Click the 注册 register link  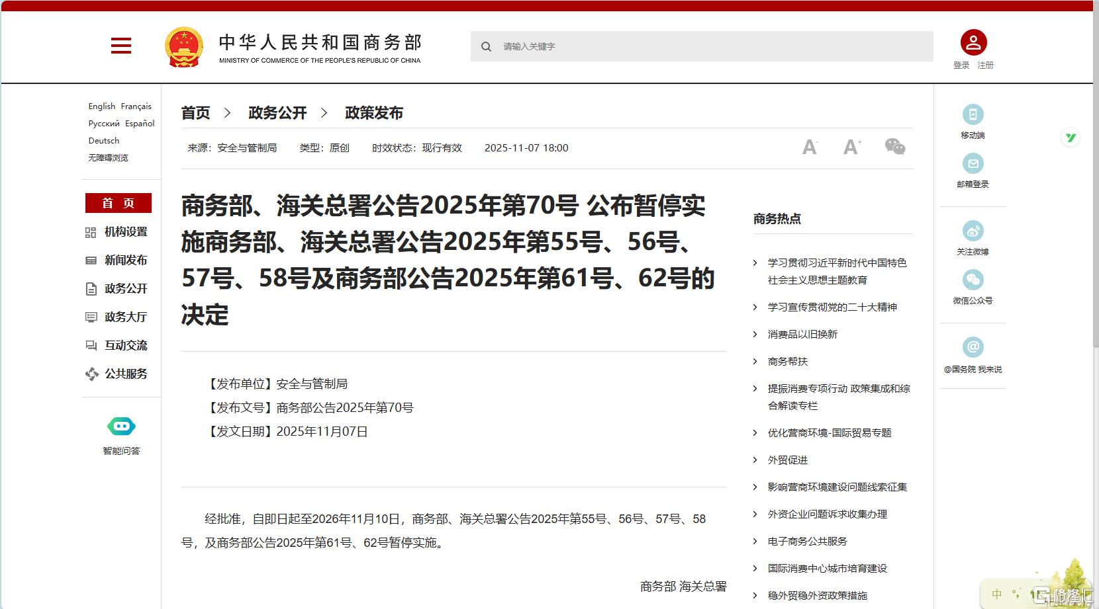(x=986, y=65)
